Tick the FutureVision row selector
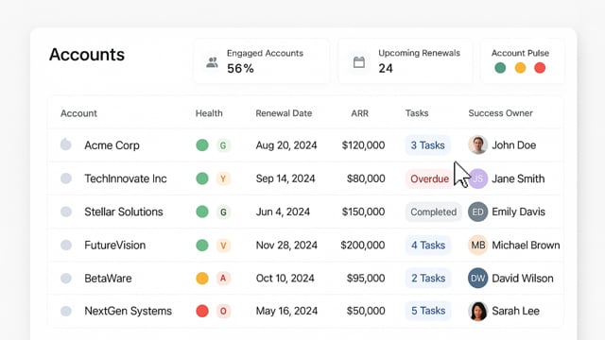605x340 pixels. pyautogui.click(x=66, y=246)
